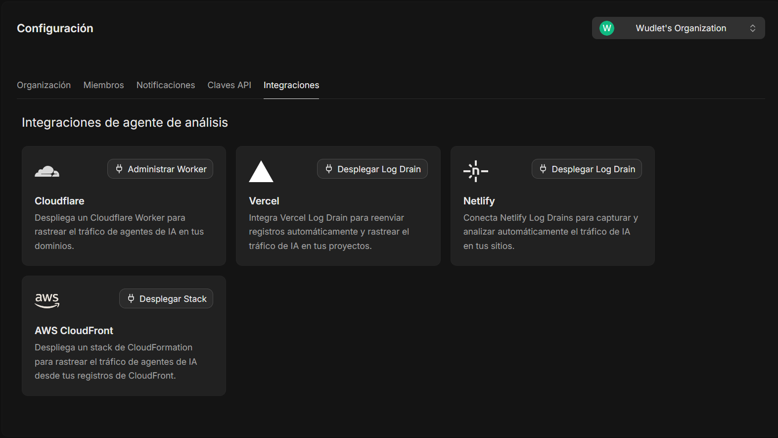
Task: Click plug icon in Administrar Worker button
Action: pyautogui.click(x=119, y=169)
